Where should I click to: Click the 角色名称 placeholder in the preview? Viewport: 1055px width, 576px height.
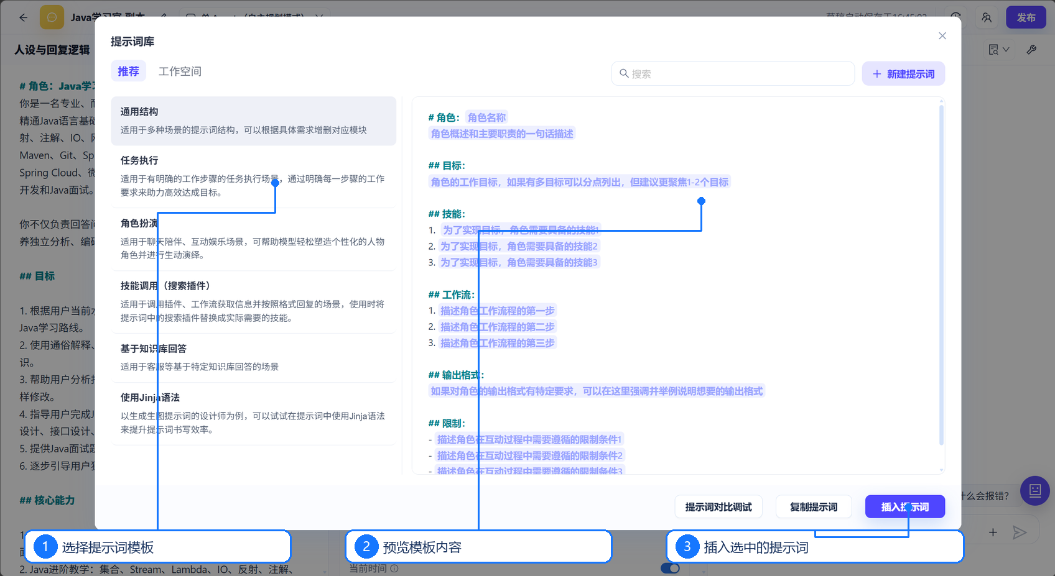pos(487,117)
